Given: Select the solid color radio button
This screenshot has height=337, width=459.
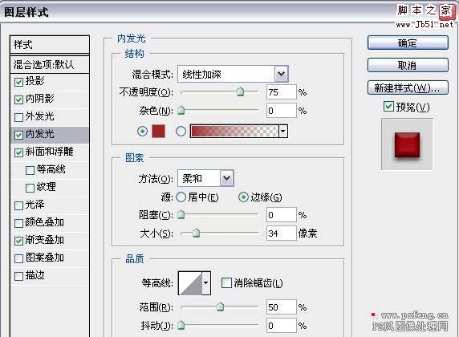Looking at the screenshot, I should coord(142,131).
